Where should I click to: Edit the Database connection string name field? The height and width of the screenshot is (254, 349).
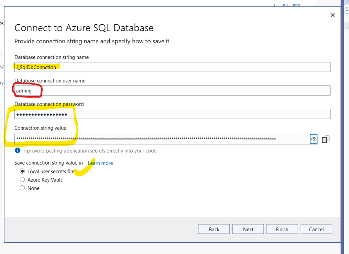pos(173,67)
